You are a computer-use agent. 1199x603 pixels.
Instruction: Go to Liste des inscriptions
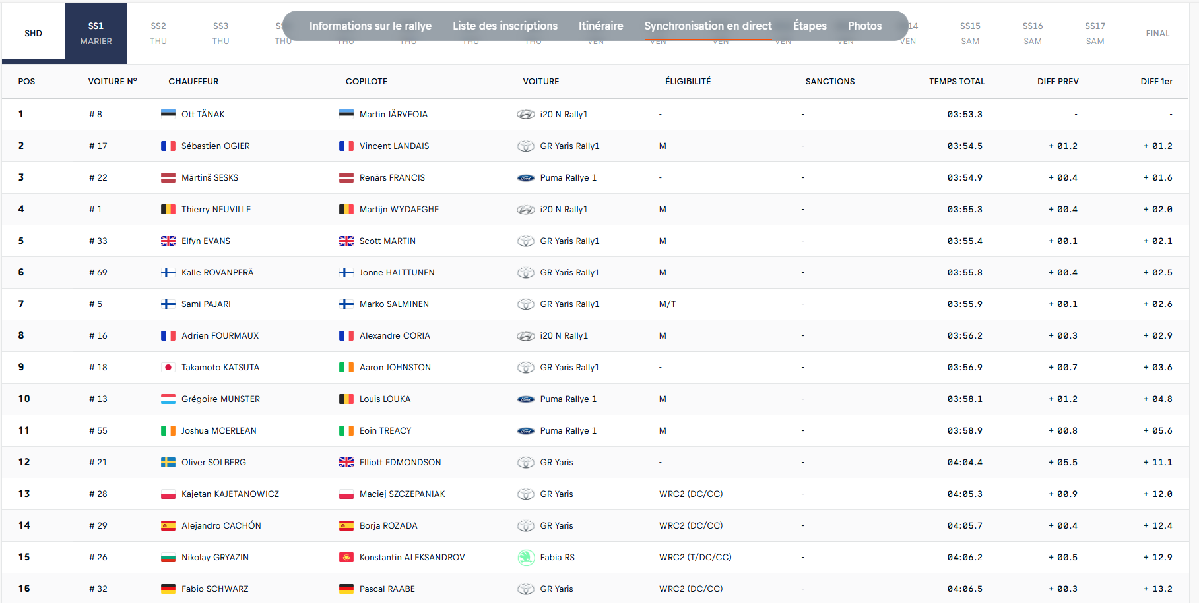click(505, 26)
